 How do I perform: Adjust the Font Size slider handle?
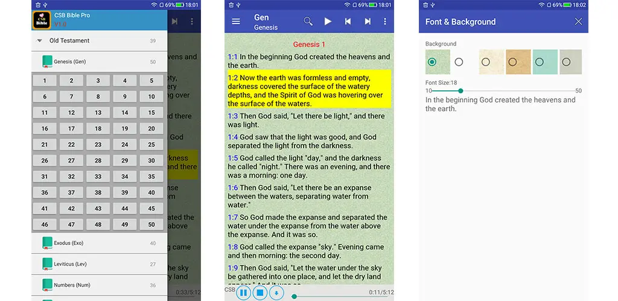pyautogui.click(x=460, y=91)
